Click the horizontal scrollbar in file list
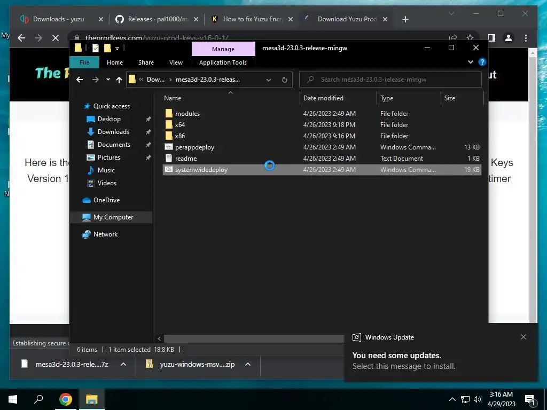547x410 pixels. click(253, 338)
